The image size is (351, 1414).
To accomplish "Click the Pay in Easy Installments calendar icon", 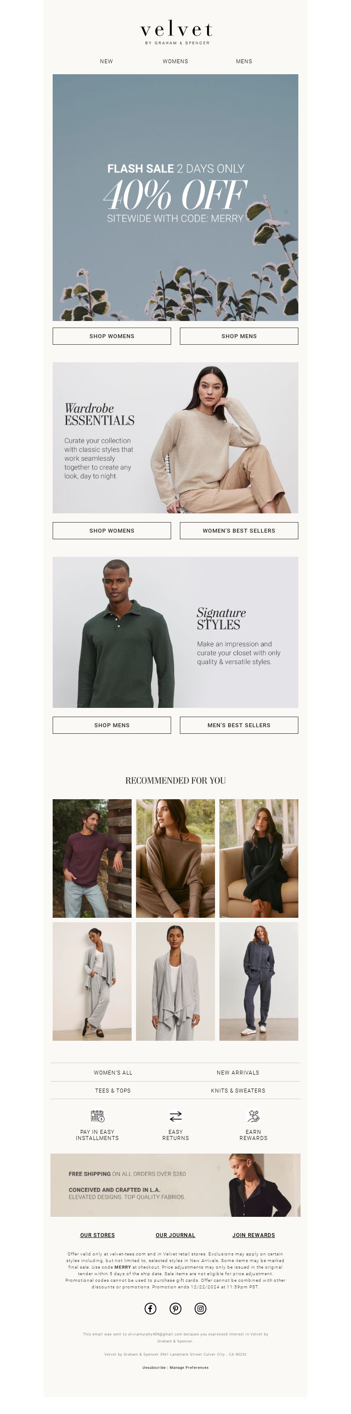I will pos(97,1116).
